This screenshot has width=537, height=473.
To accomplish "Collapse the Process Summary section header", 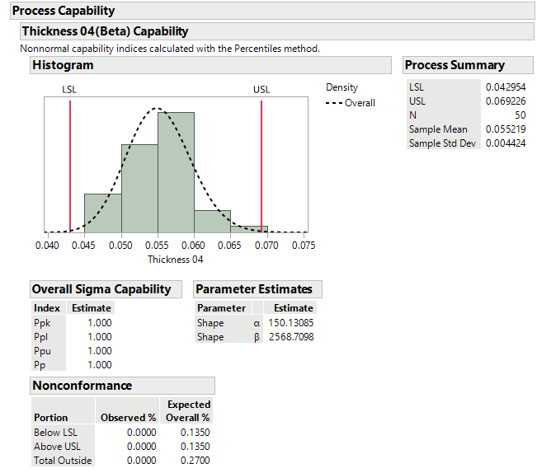I will pos(469,65).
